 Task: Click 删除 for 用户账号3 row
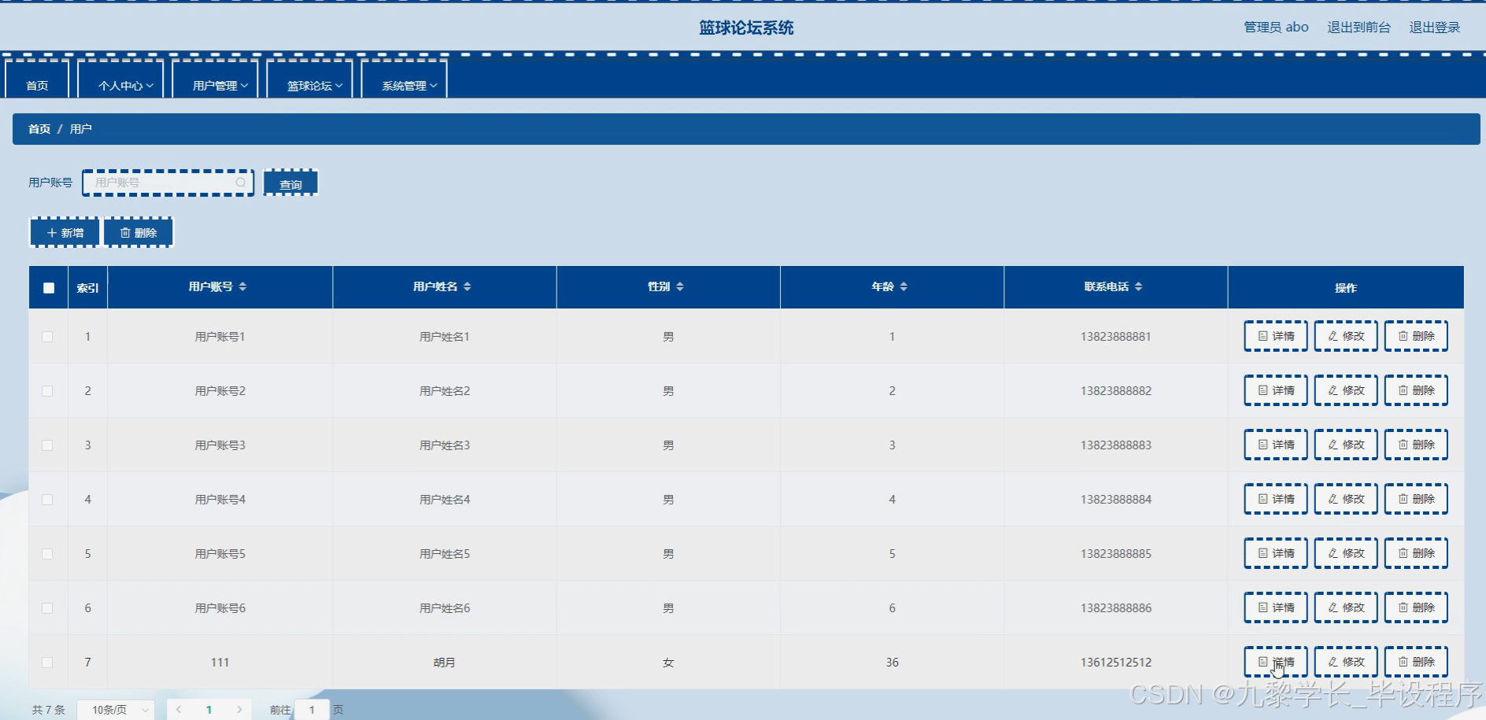point(1416,445)
